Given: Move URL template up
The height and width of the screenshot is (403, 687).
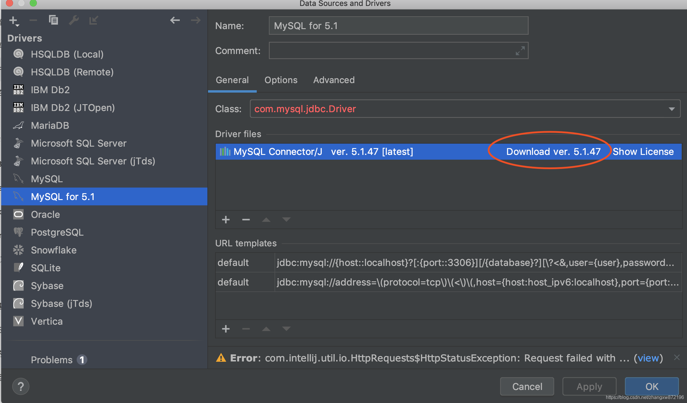Looking at the screenshot, I should [266, 329].
